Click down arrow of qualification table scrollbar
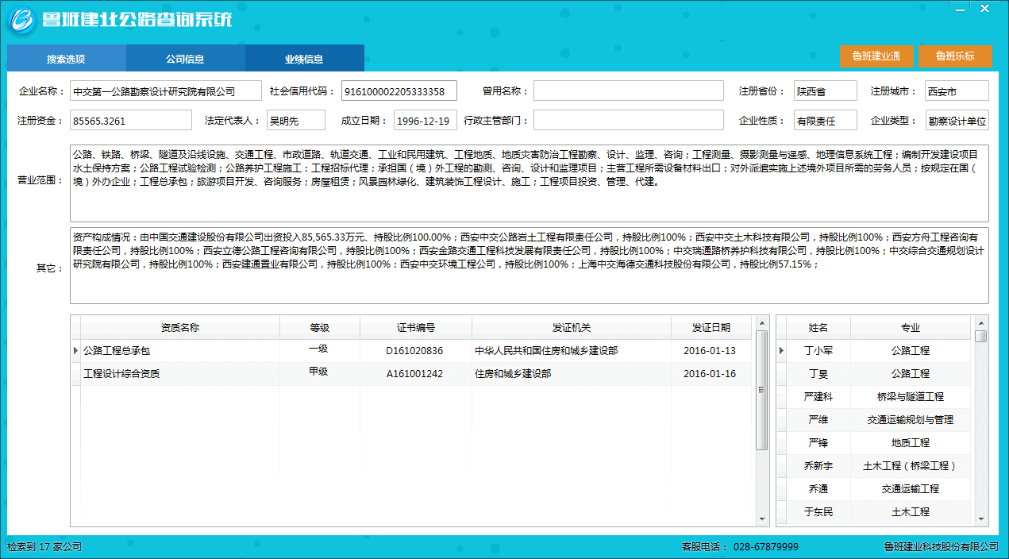This screenshot has width=1009, height=559. click(761, 519)
